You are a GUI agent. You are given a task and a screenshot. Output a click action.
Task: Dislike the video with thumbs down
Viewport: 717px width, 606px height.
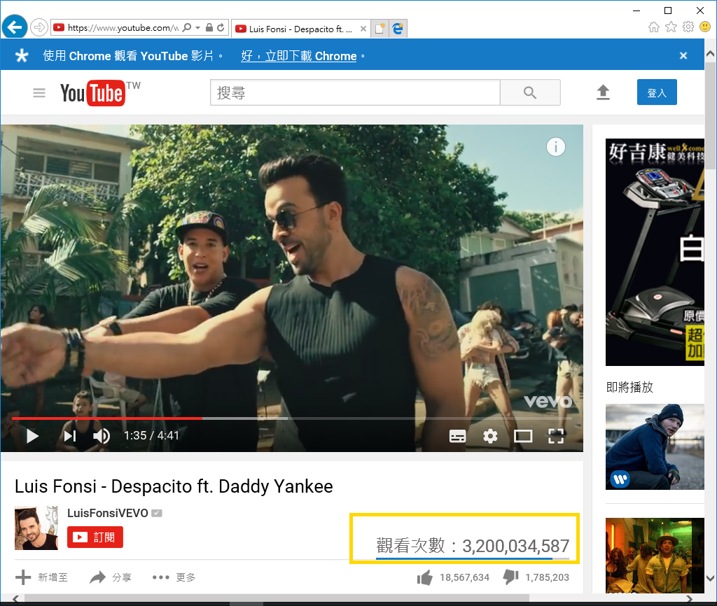(510, 577)
